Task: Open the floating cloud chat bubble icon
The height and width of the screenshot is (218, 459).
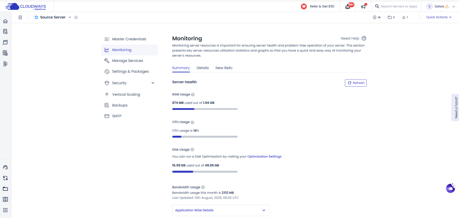Action: tap(450, 188)
